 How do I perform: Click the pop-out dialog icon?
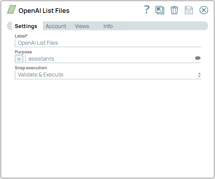click(160, 10)
